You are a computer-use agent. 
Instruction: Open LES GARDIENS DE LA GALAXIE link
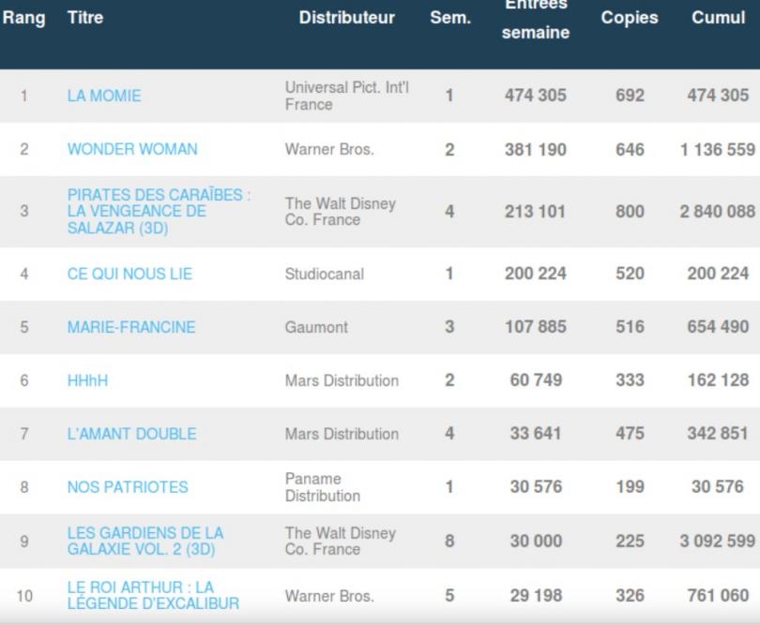point(145,541)
